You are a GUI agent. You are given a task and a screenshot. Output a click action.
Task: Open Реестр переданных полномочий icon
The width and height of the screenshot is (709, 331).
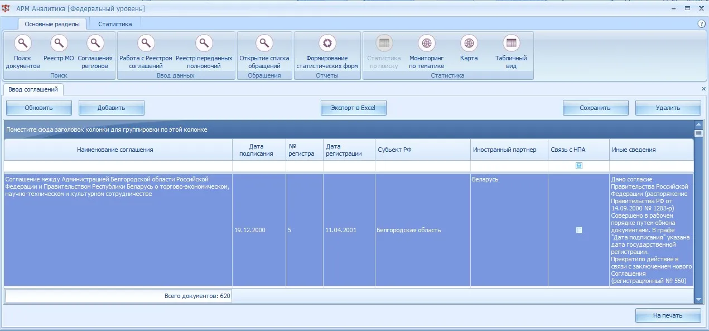[204, 43]
